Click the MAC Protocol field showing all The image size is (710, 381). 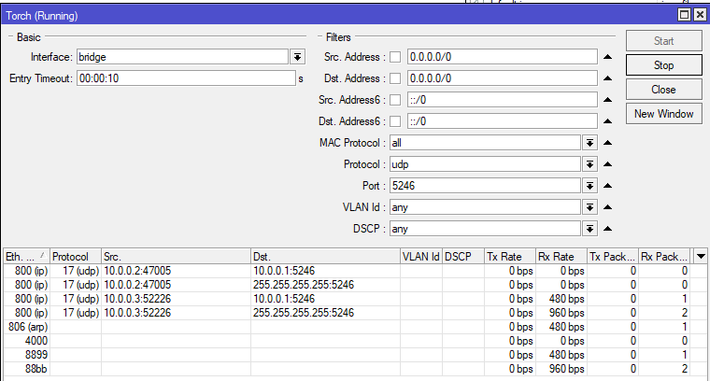click(485, 143)
